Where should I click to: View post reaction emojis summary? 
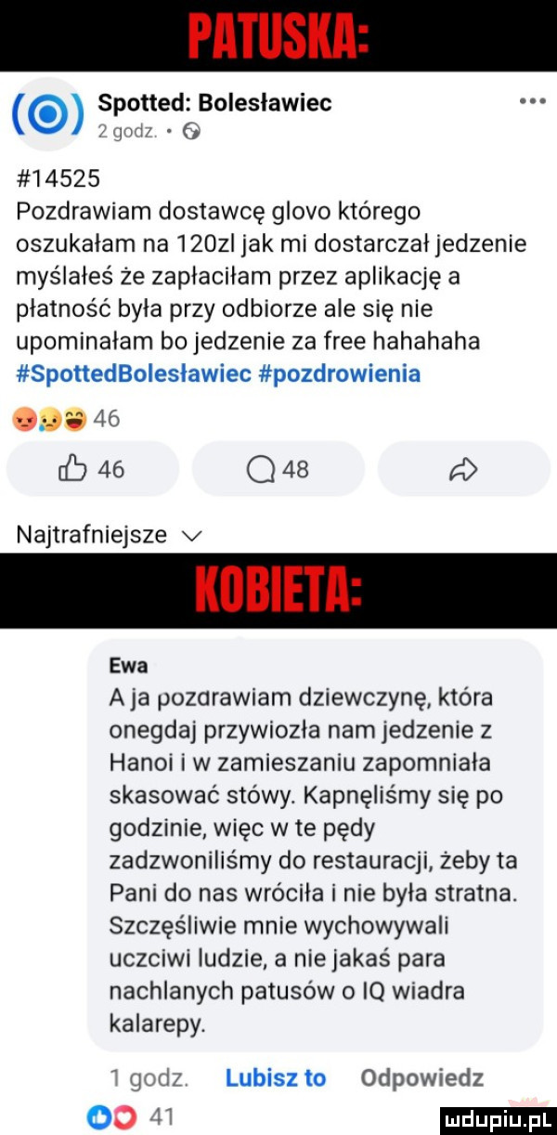[45, 418]
